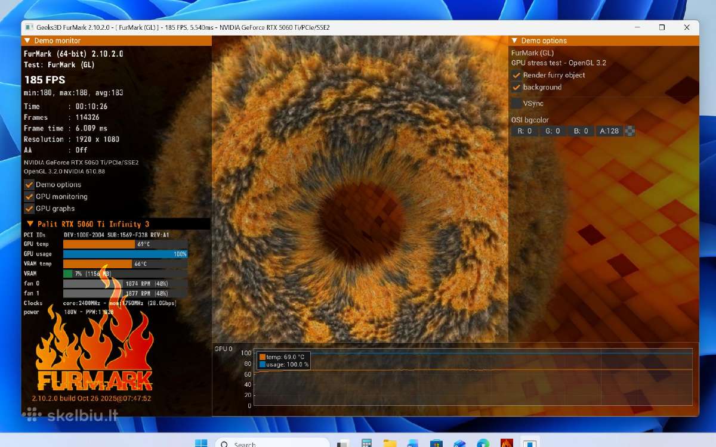
Task: Click the PCI IDs DEV:10DE-2D04 line
Action: point(97,235)
